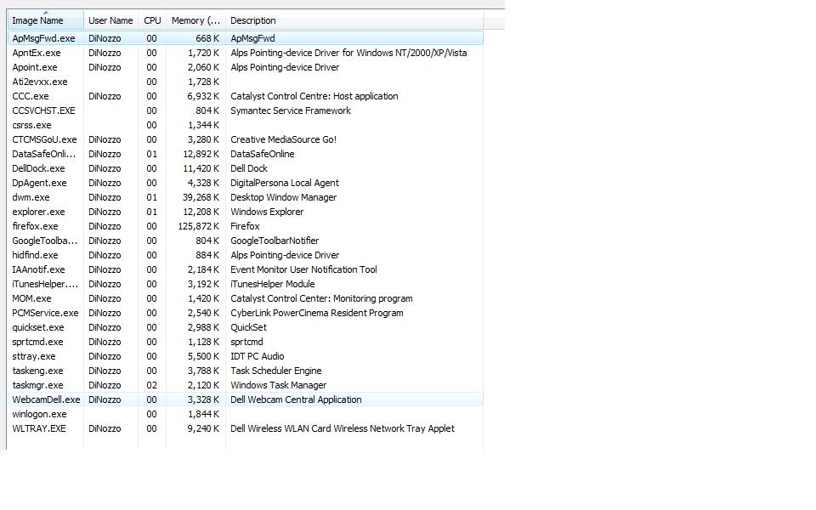Sort processes by the Memory column
Screen dimensions: 816x510
[195, 20]
